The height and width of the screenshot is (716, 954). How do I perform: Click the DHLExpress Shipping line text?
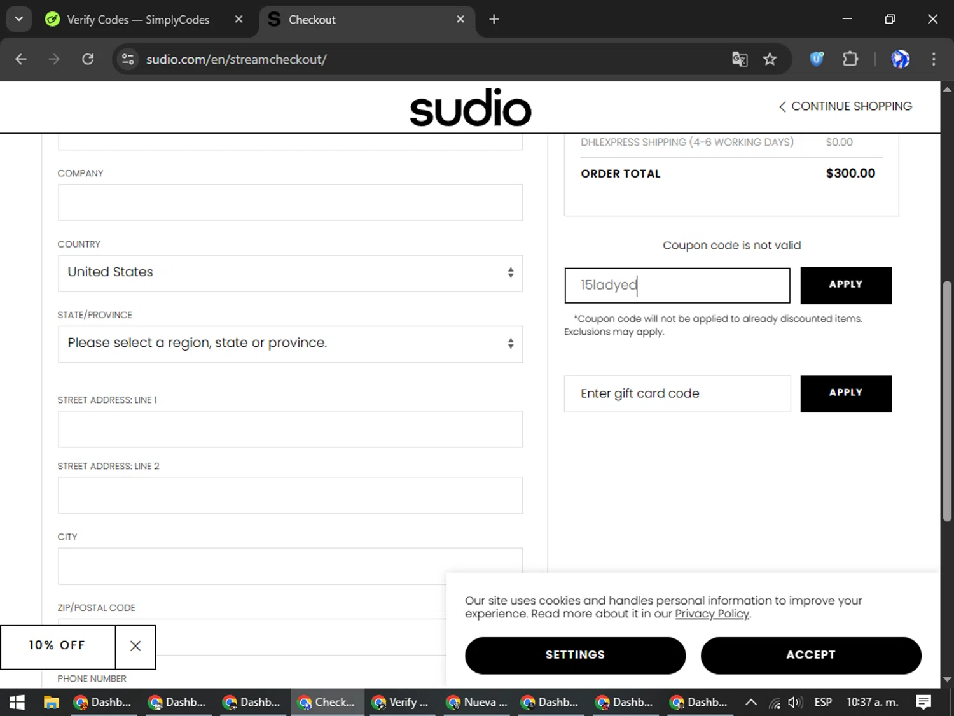[x=687, y=142]
